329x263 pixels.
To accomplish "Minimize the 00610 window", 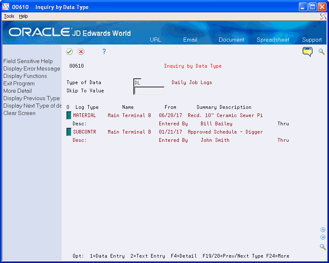I will [303, 7].
